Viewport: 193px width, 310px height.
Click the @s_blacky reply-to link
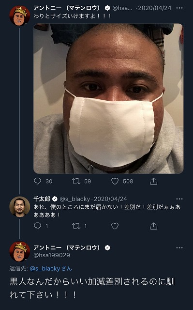point(45,268)
